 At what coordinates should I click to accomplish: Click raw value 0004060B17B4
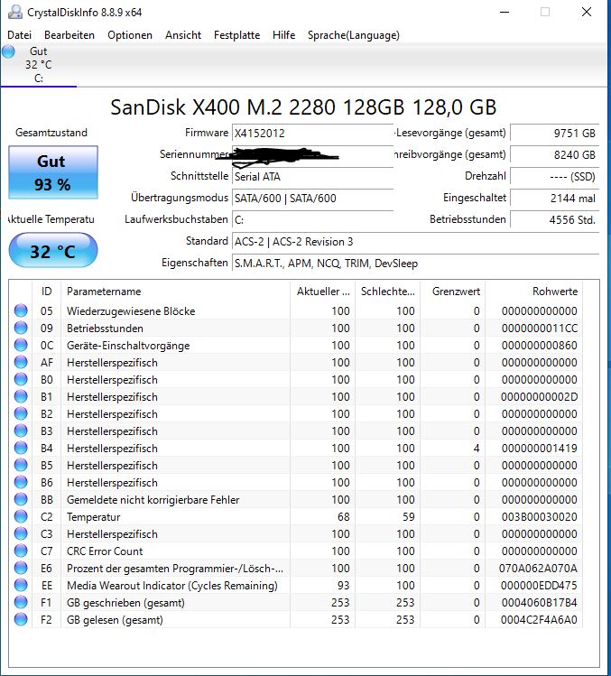pyautogui.click(x=540, y=602)
